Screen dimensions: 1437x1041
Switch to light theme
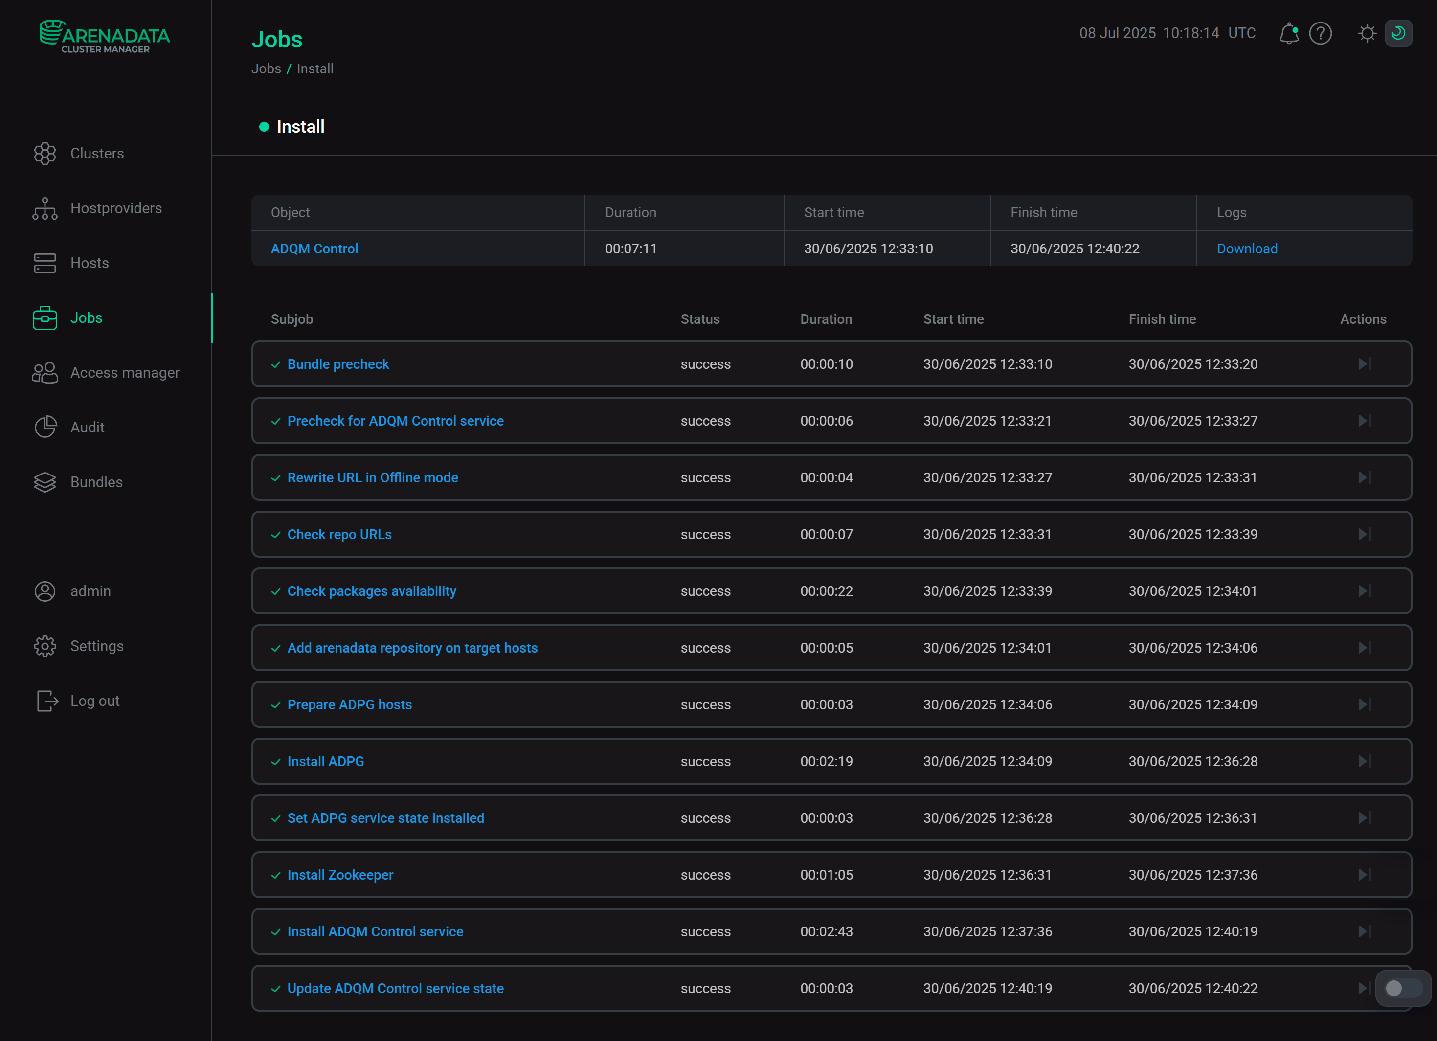[x=1367, y=33]
